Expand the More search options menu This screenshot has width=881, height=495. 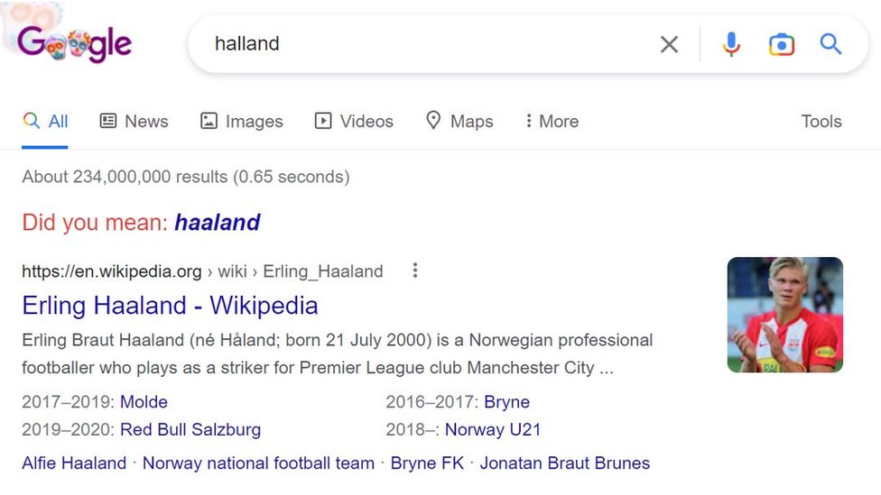[x=551, y=121]
